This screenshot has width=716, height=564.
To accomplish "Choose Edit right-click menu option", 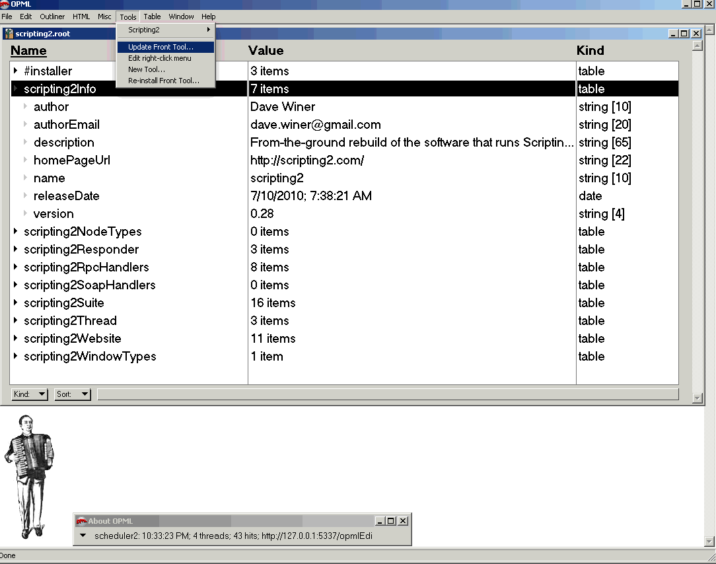I will pos(159,58).
